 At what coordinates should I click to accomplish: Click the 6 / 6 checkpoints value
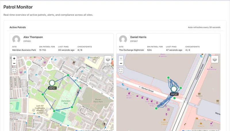(x=80, y=50)
